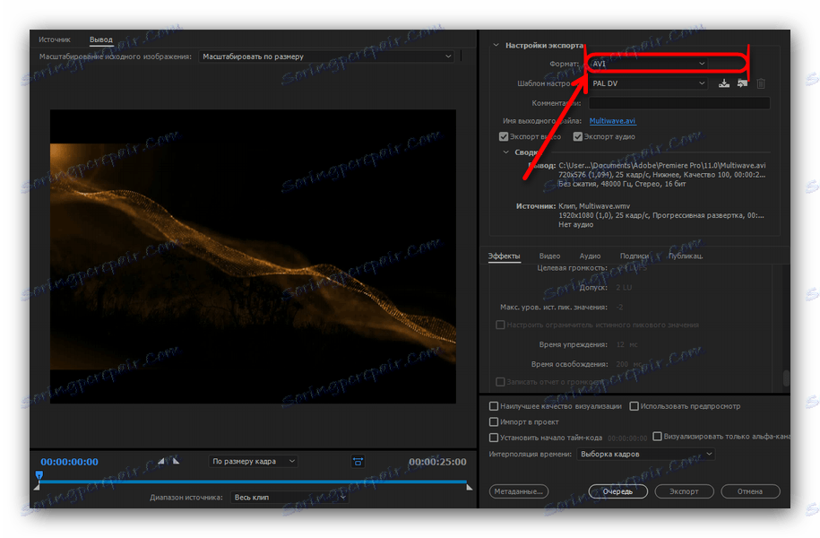Enable Наилучшее качество визуализации checkbox
The image size is (820, 538).
tap(494, 406)
